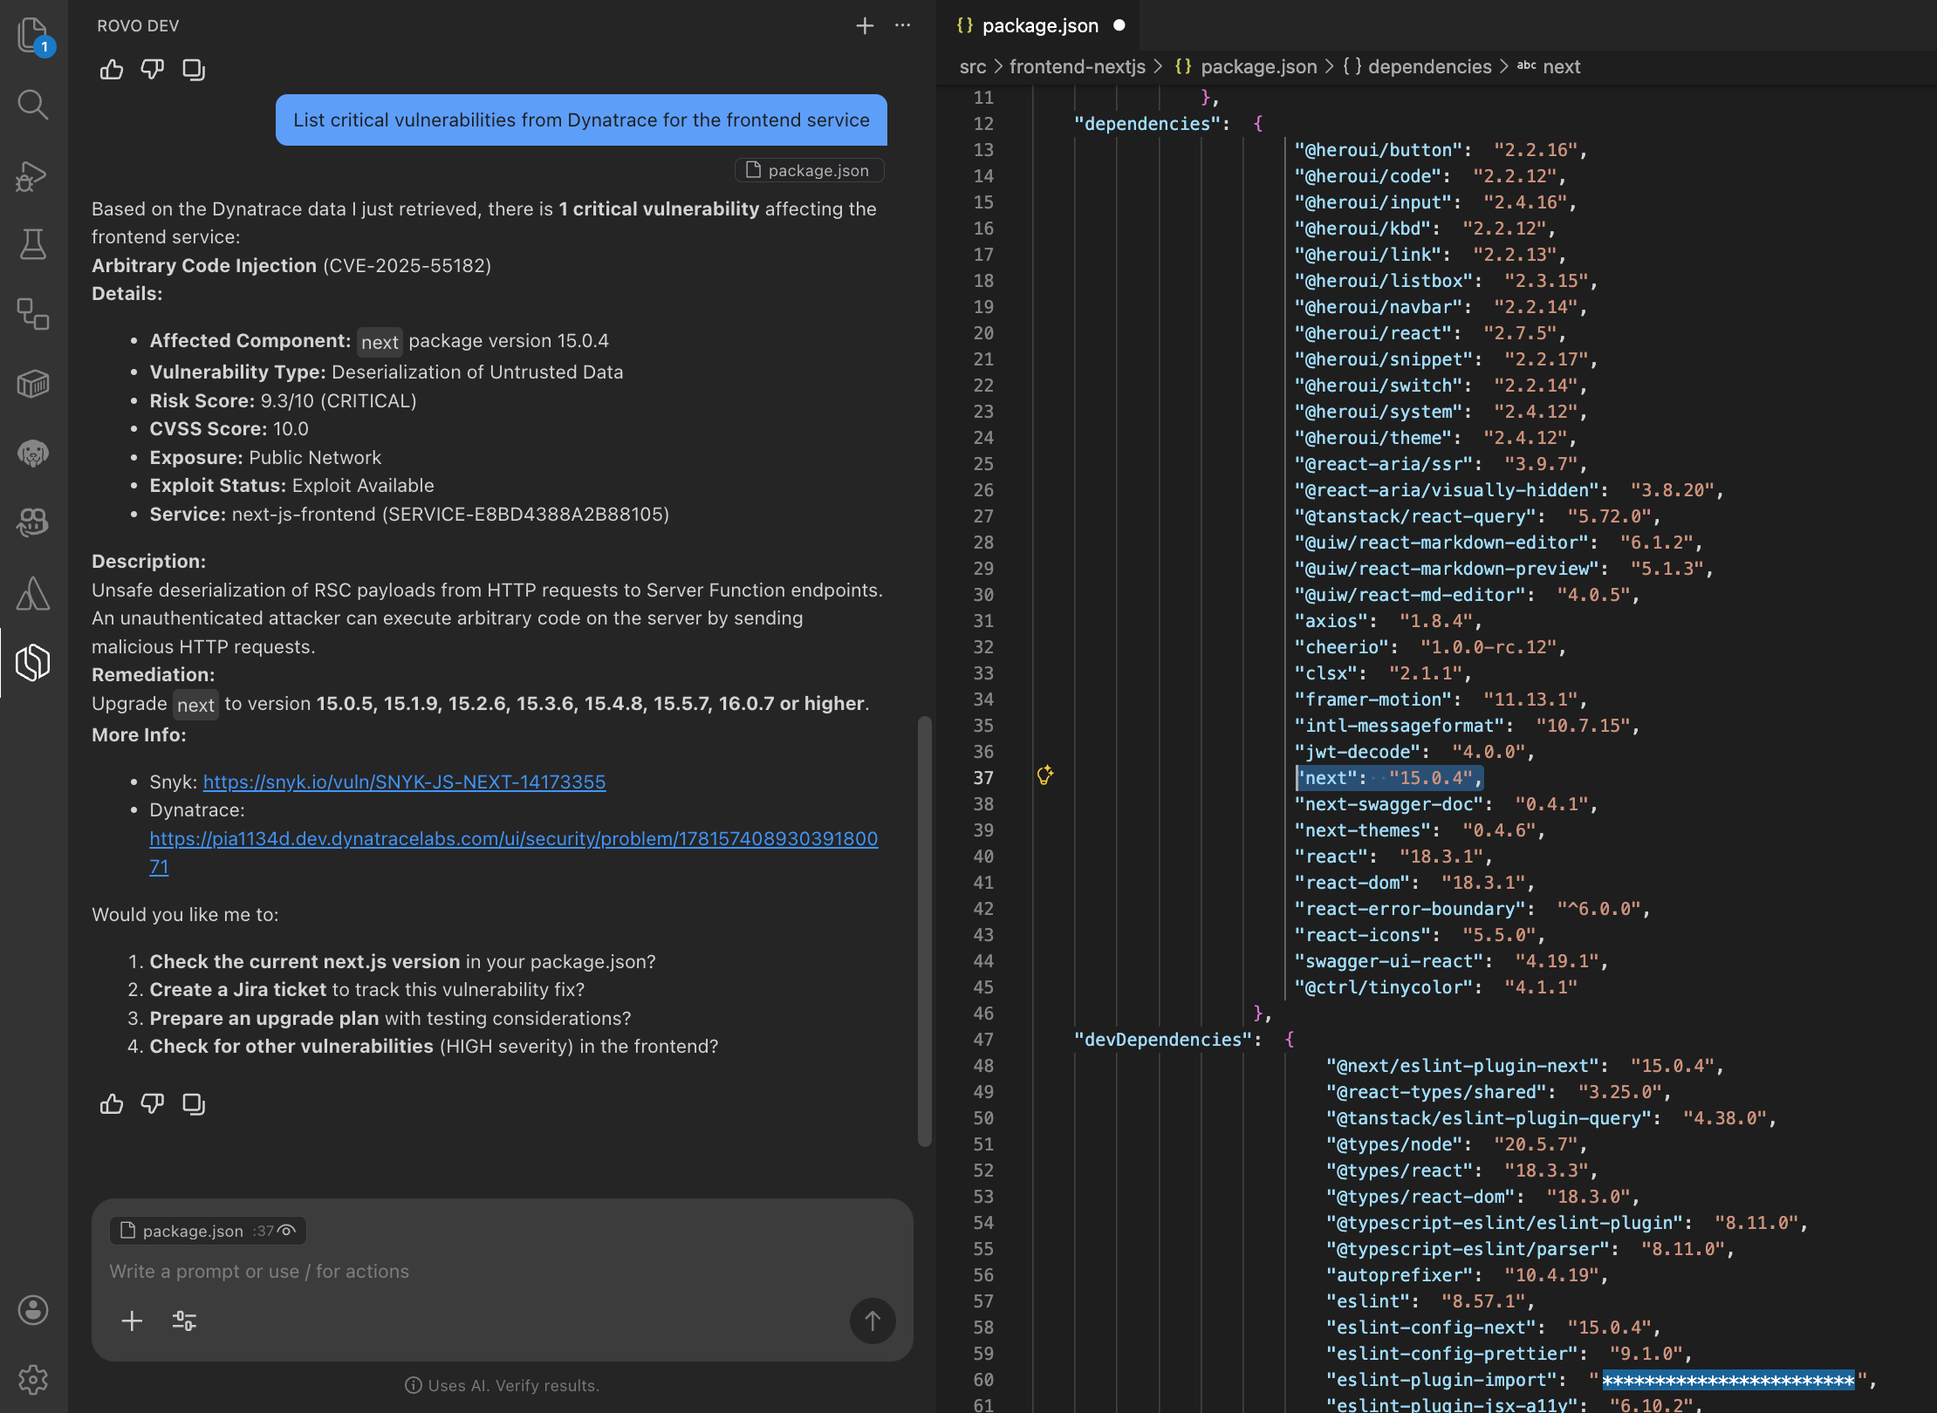Open the next breadcrumb dropdown
Screen dimensions: 1937x1413
pos(1563,66)
